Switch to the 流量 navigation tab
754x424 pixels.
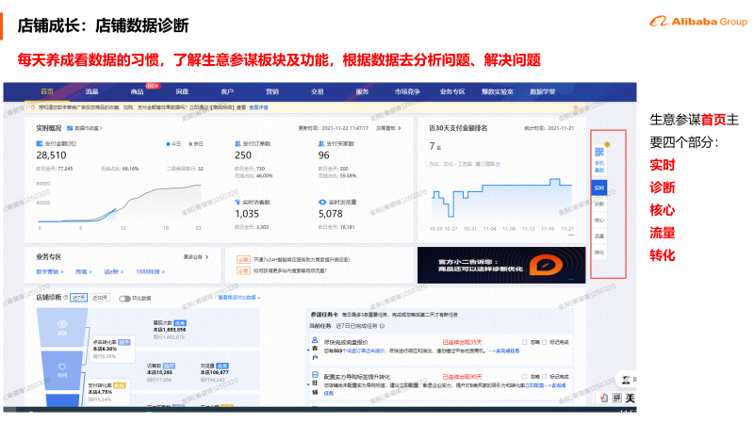pyautogui.click(x=91, y=91)
